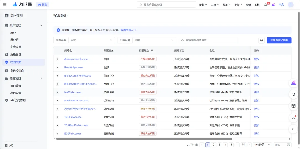Select 用户组 in the sidebar
This screenshot has width=300, height=149.
14,40
